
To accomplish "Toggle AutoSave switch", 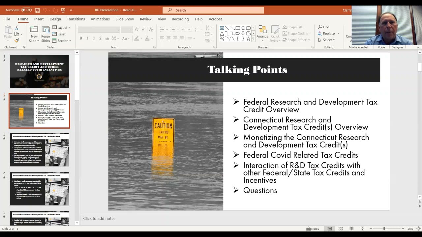I will 26,10.
